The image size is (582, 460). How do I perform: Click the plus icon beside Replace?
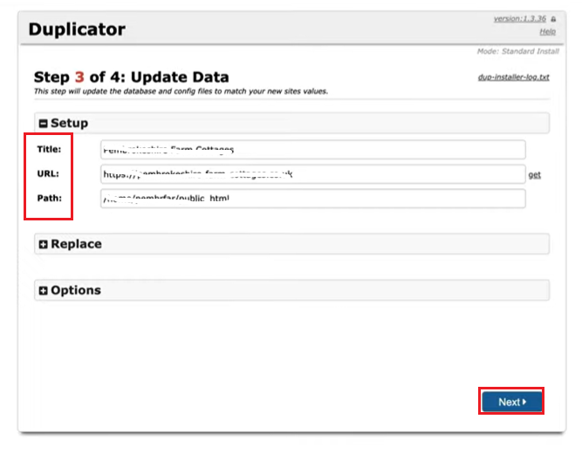click(x=44, y=245)
